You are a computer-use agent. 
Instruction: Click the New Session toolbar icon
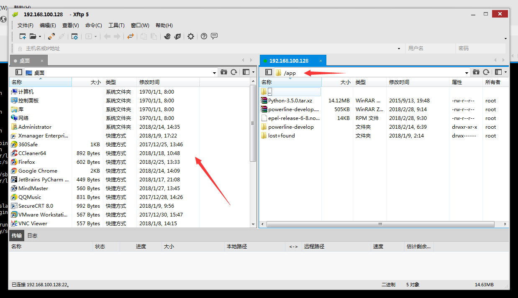coord(23,36)
